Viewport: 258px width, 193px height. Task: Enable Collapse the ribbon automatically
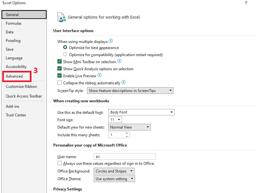click(59, 82)
